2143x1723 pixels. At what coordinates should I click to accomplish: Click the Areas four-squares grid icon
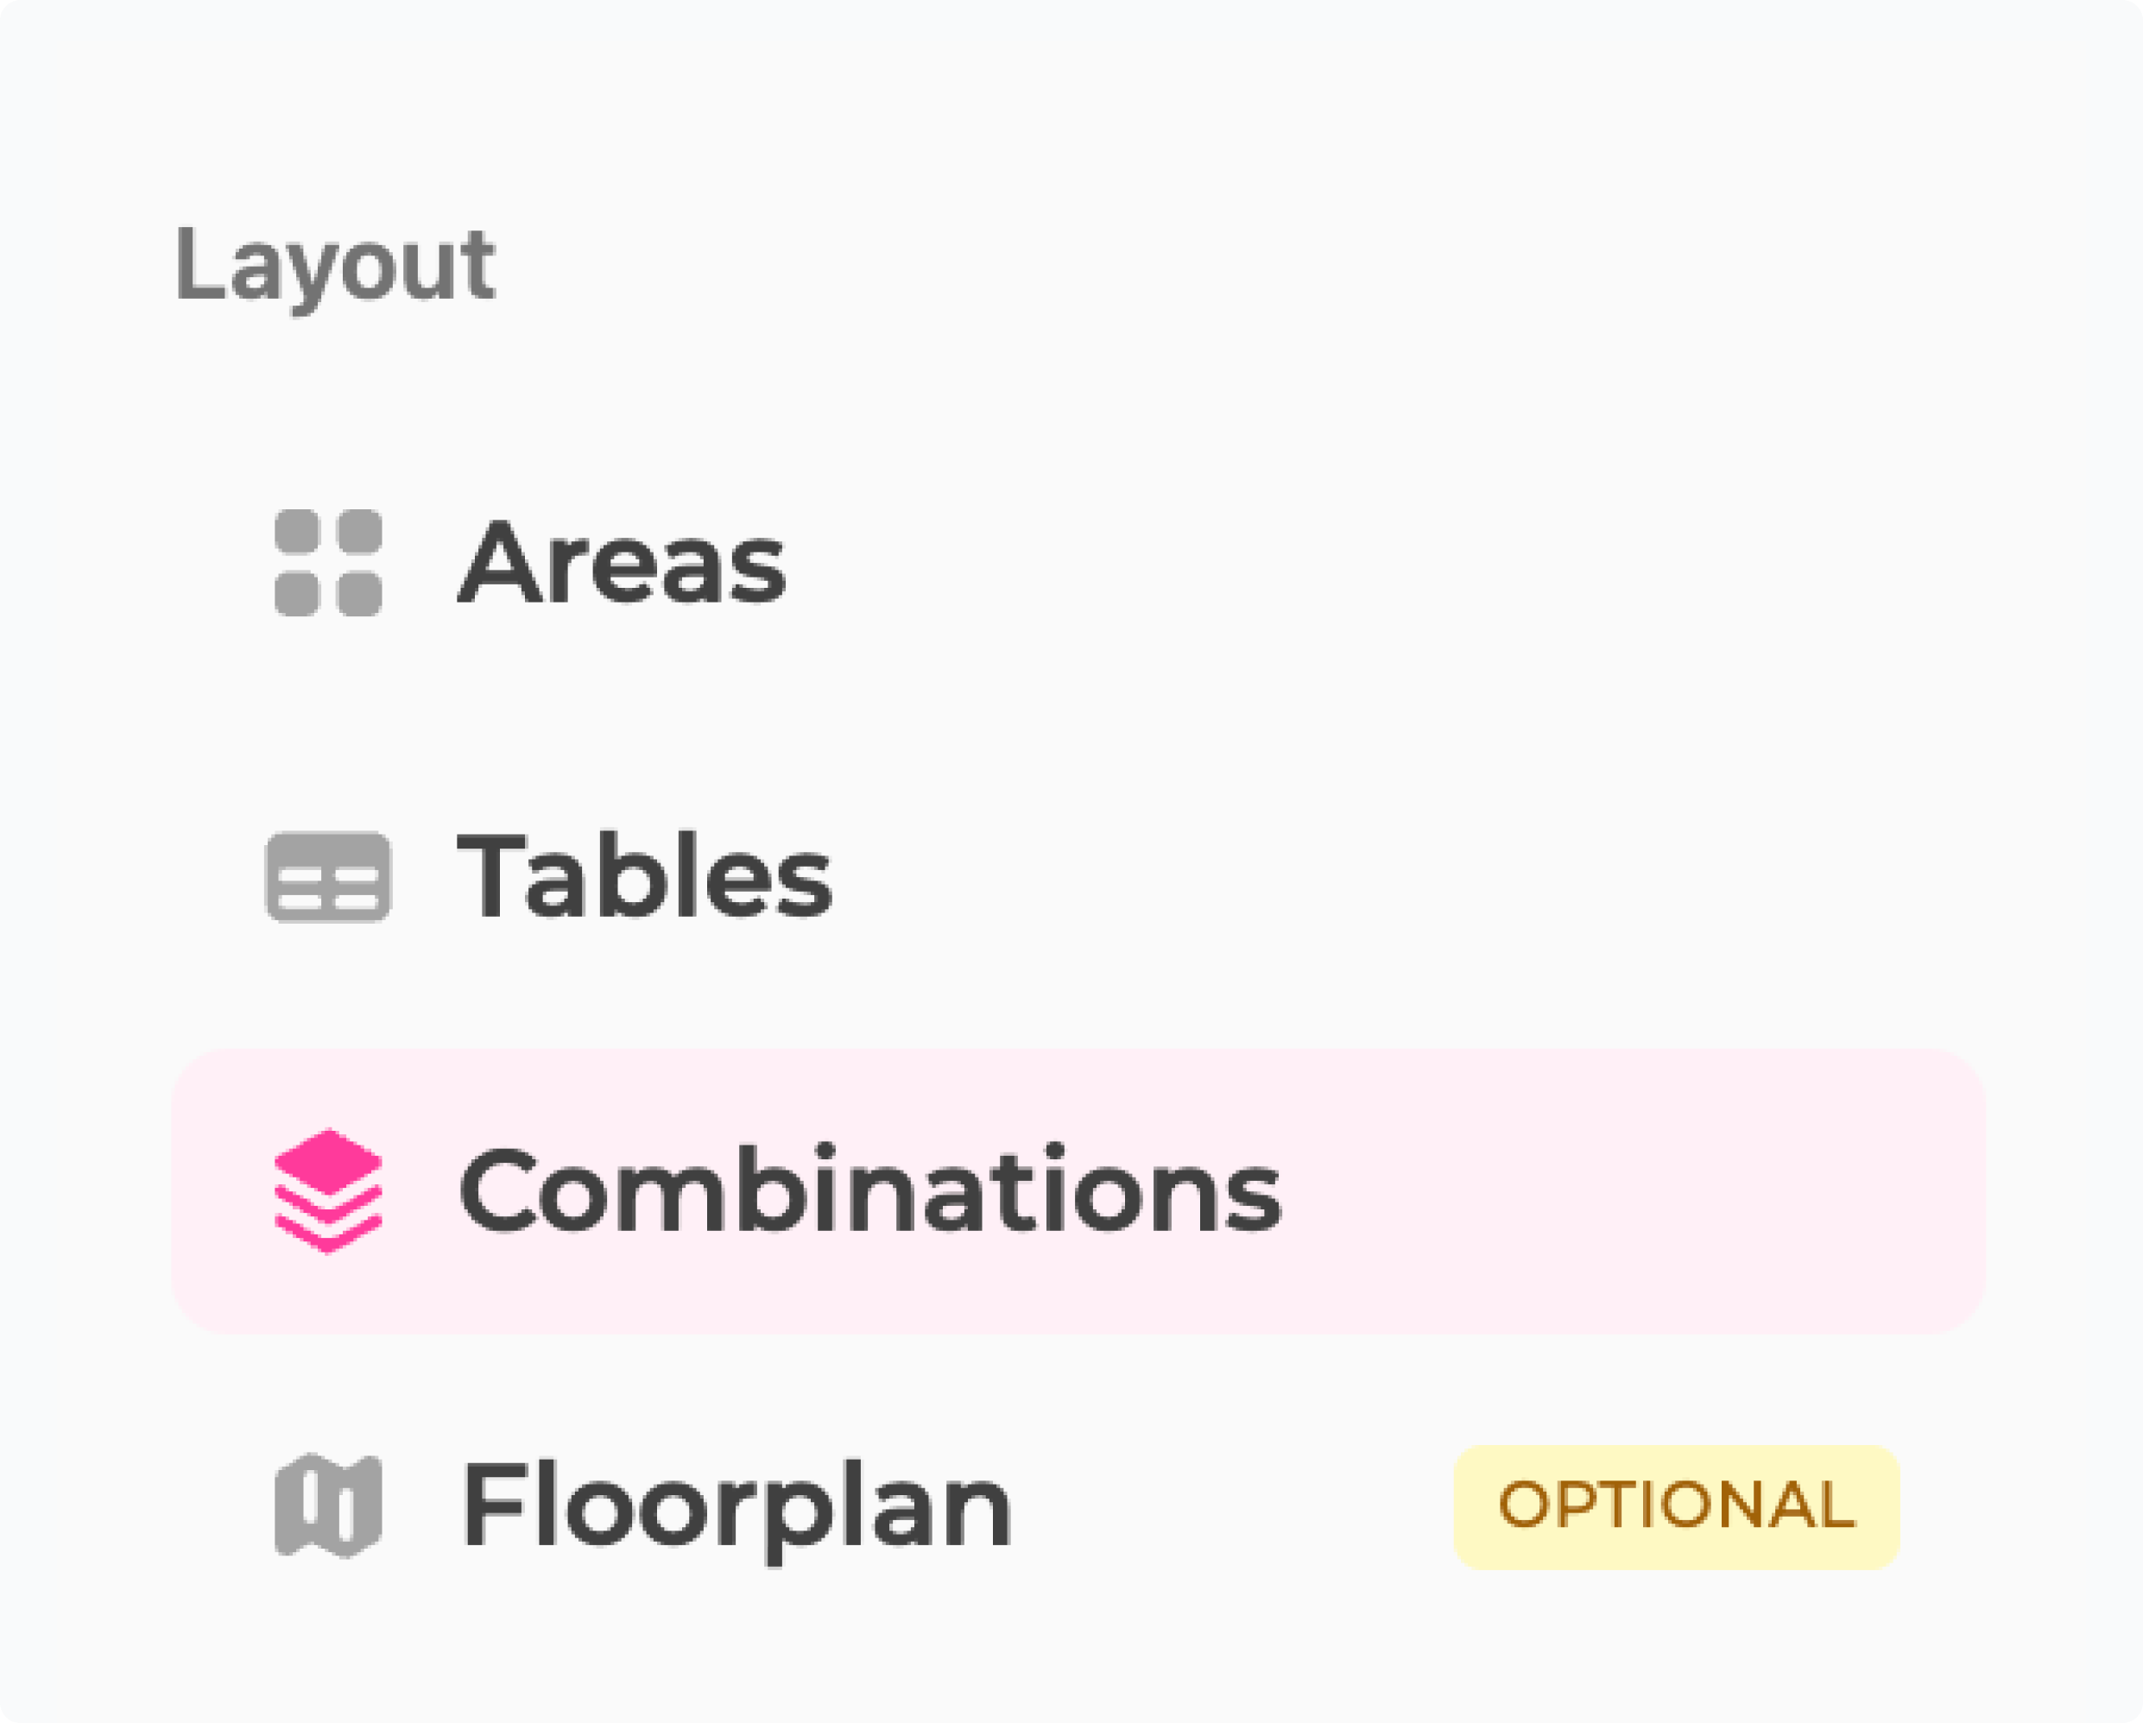click(328, 564)
